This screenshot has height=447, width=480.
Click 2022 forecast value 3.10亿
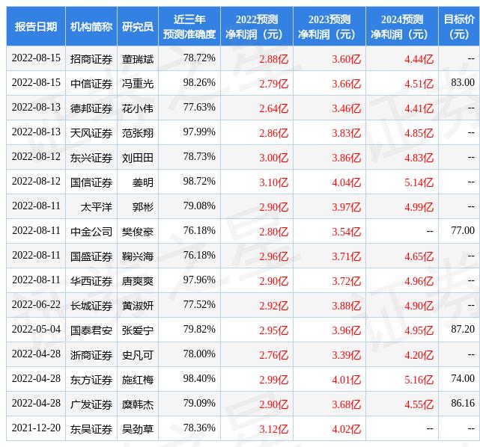273,182
